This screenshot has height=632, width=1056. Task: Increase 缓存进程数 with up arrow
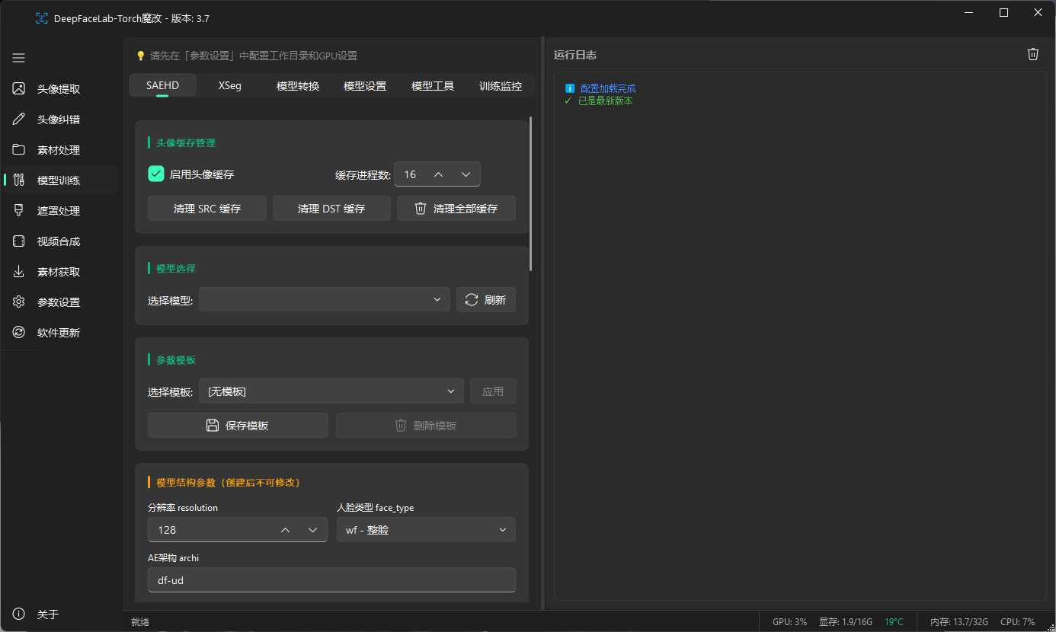438,174
